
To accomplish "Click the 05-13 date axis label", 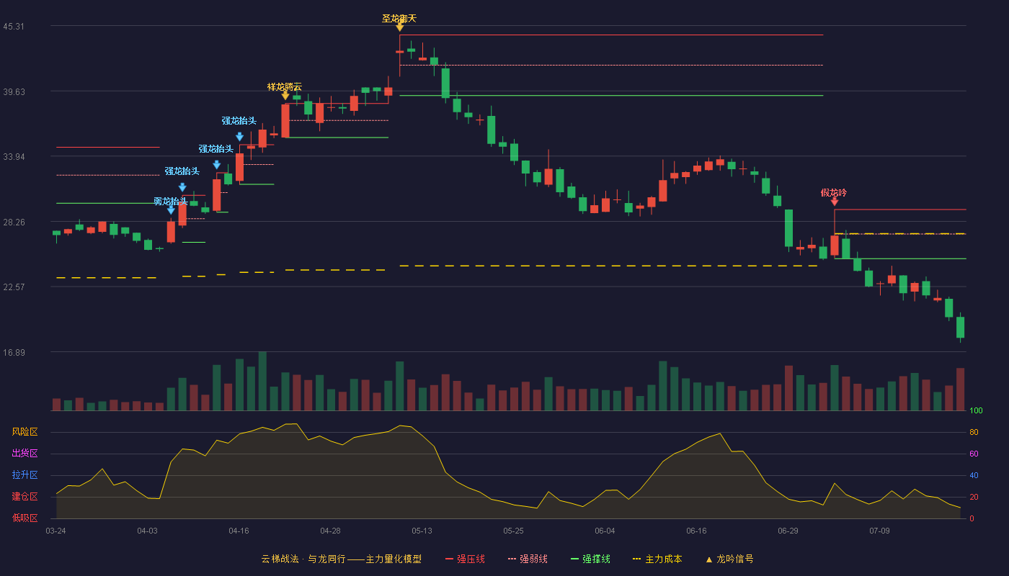I will click(x=422, y=531).
